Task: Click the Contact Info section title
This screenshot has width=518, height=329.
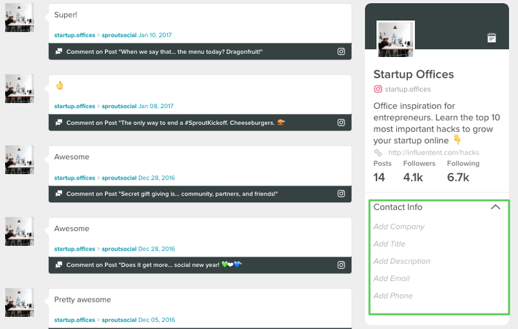Action: point(398,207)
